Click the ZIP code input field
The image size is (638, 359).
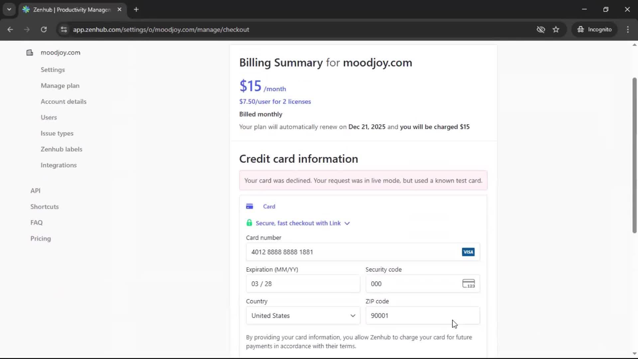[422, 316]
